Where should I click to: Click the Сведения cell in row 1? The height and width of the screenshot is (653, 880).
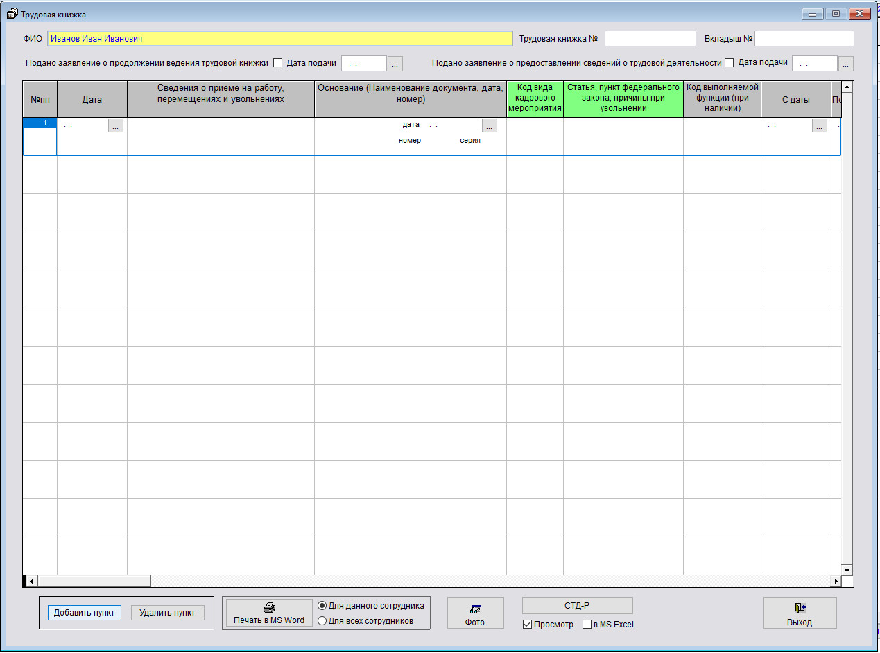(x=221, y=137)
